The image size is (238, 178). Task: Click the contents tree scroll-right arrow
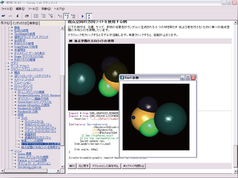pos(58,171)
